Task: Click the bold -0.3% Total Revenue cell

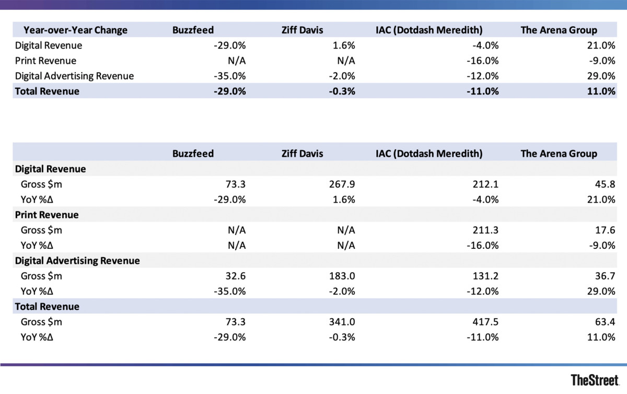Action: click(342, 91)
